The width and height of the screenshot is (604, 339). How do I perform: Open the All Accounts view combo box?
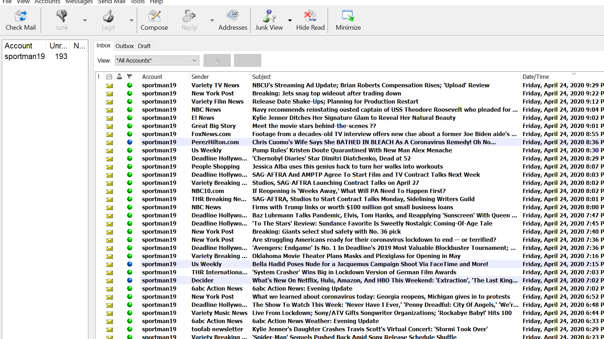click(x=157, y=60)
